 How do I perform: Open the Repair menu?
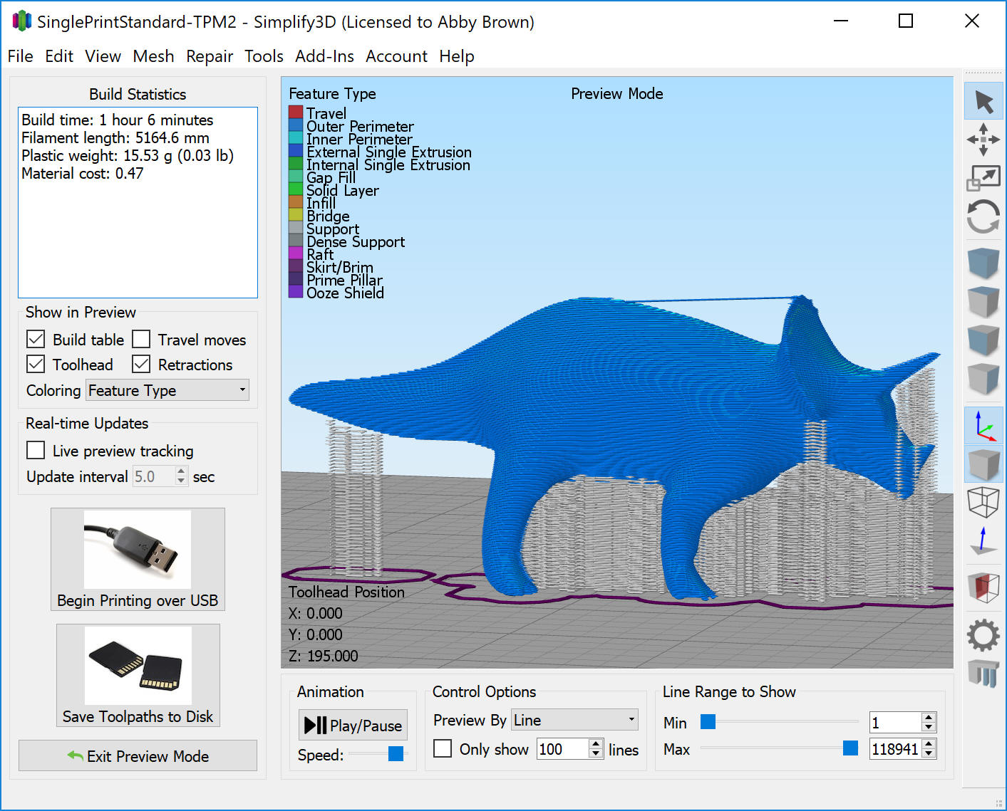point(209,56)
